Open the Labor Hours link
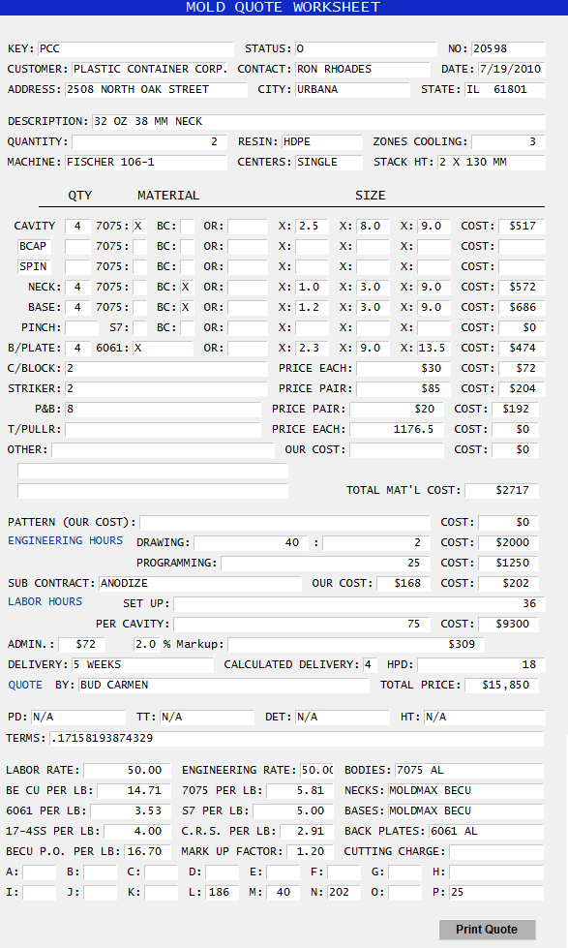The width and height of the screenshot is (568, 948). click(x=45, y=601)
